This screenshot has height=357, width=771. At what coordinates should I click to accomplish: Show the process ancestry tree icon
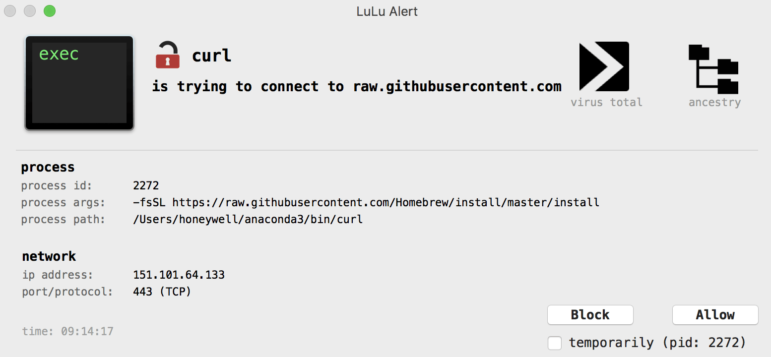click(713, 69)
